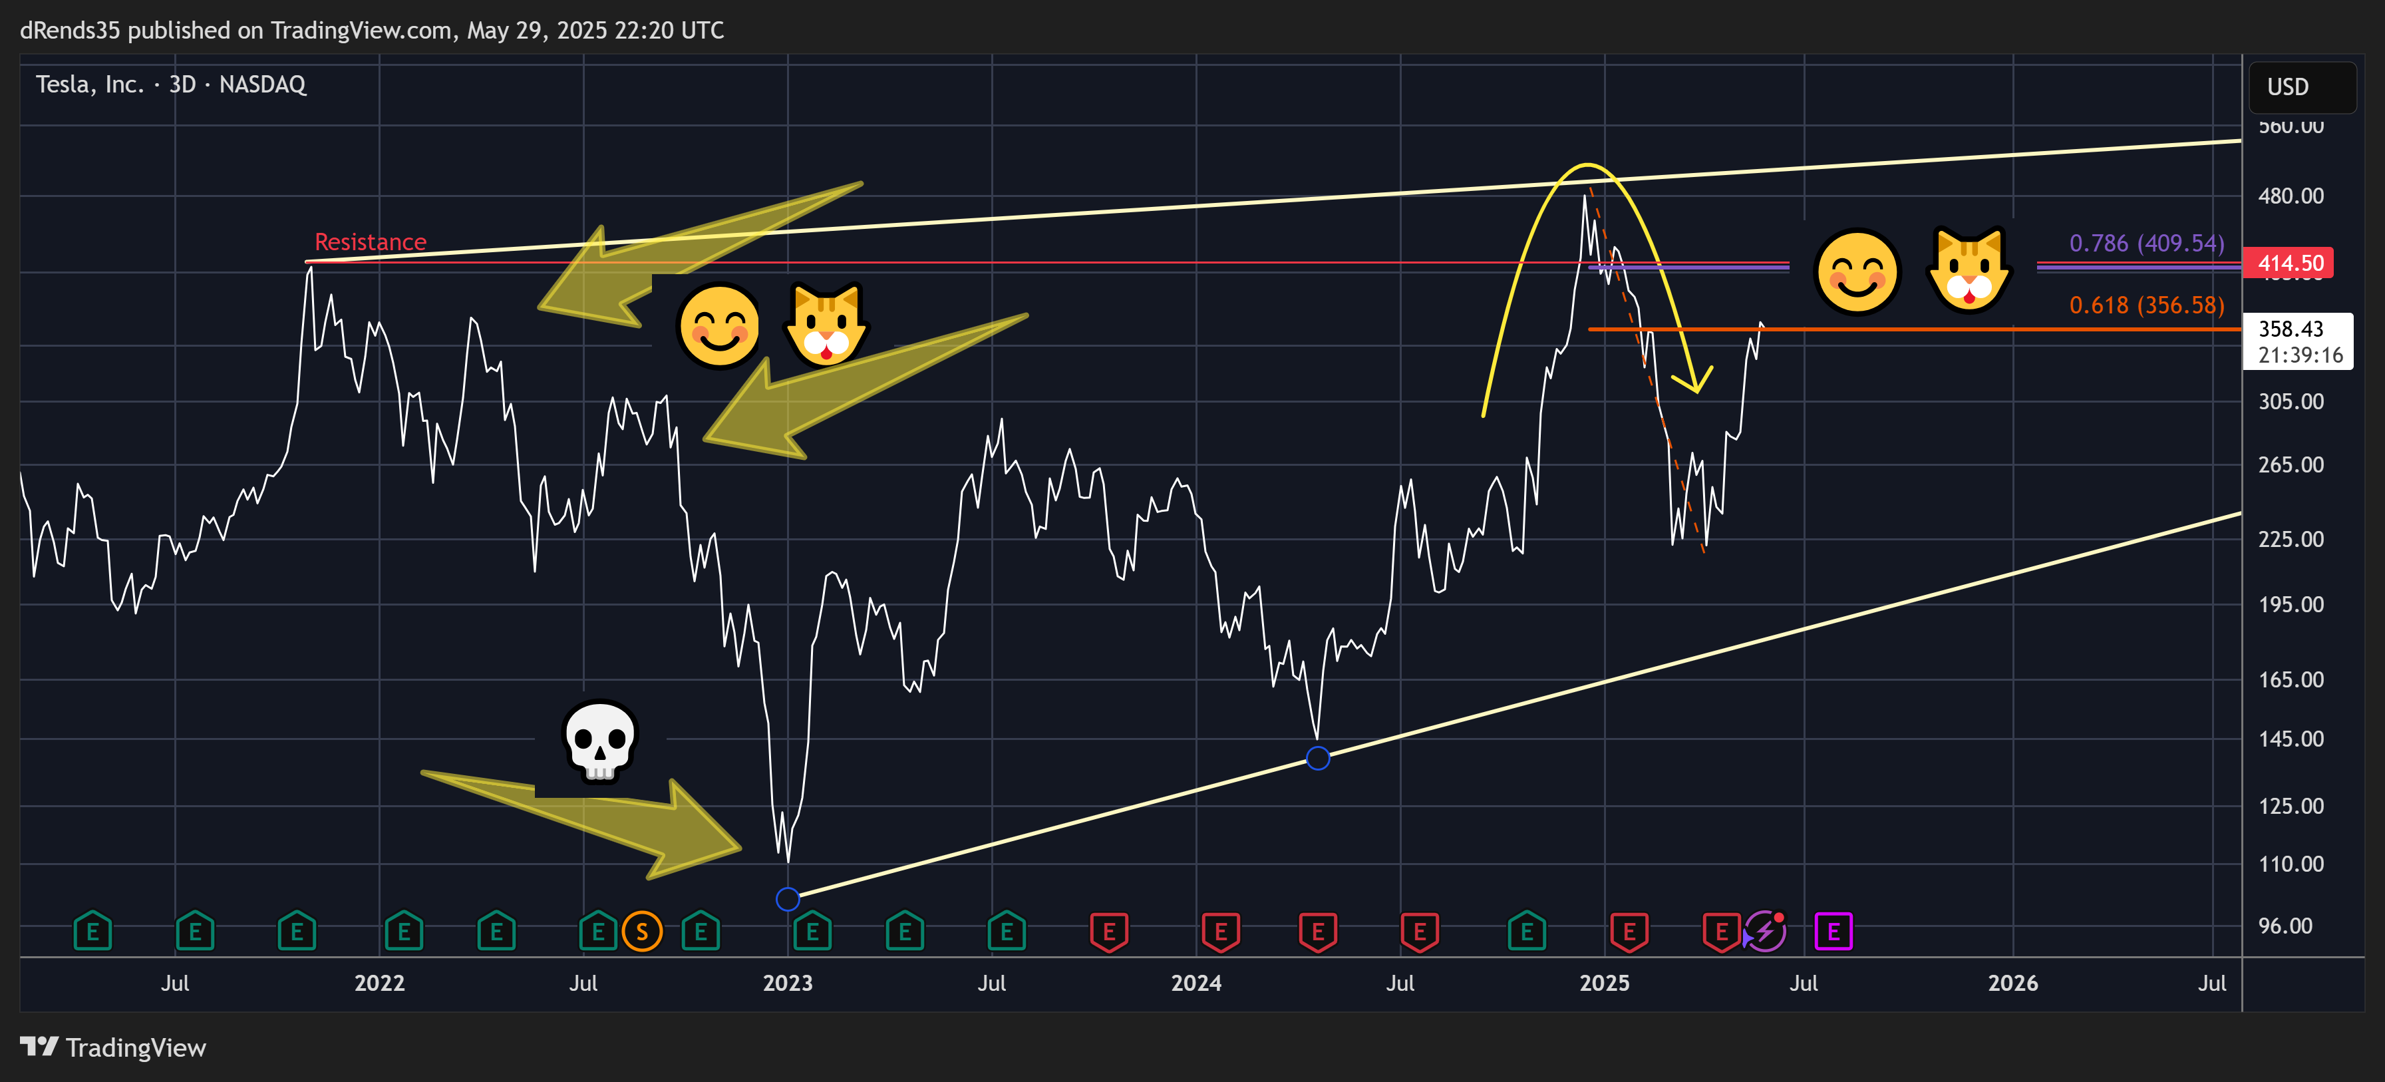Click the 2023 year label on the time axis

point(788,983)
